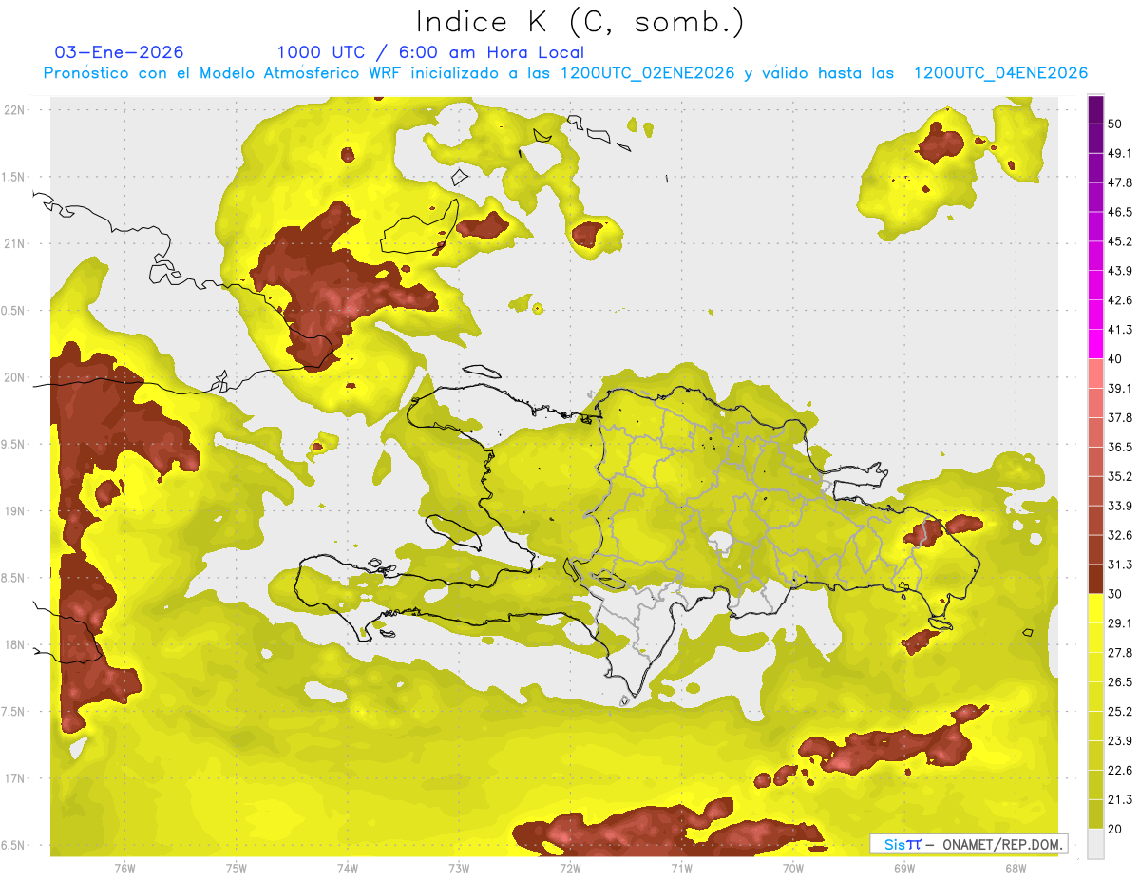Click the colorbar value '23.9'
The image size is (1140, 881).
[x=1120, y=741]
